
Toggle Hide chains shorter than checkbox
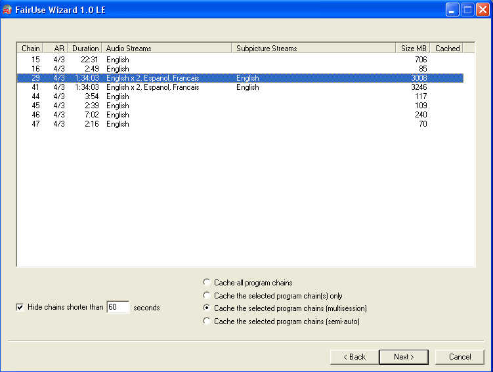click(20, 307)
